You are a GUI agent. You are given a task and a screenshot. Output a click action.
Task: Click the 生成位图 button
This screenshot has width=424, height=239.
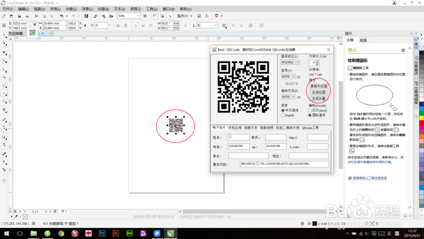(318, 92)
